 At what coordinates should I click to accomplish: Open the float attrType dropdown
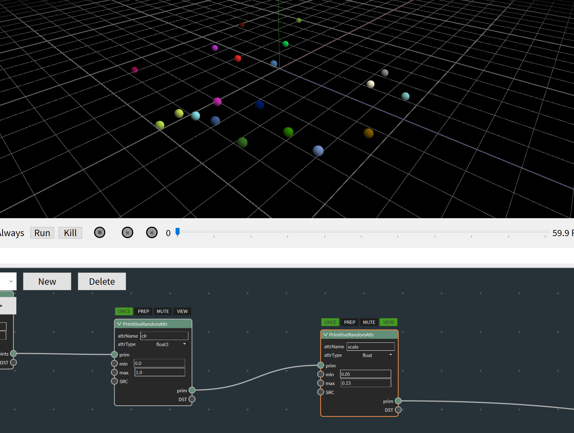coord(377,355)
